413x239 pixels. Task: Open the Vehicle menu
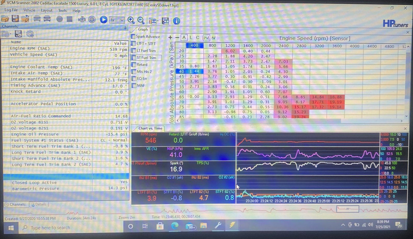pyautogui.click(x=29, y=10)
